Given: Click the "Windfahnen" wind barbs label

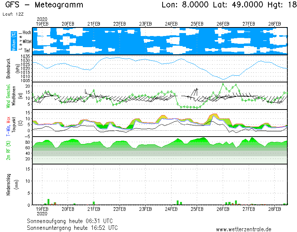Looking at the screenshot, I should [14, 96].
